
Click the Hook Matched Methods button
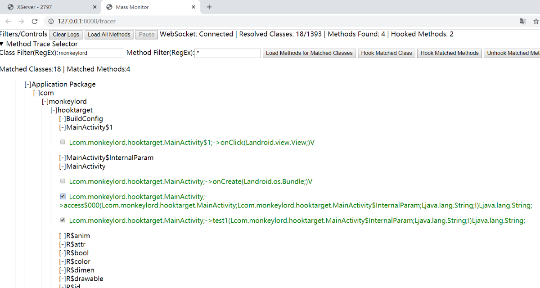coord(450,53)
